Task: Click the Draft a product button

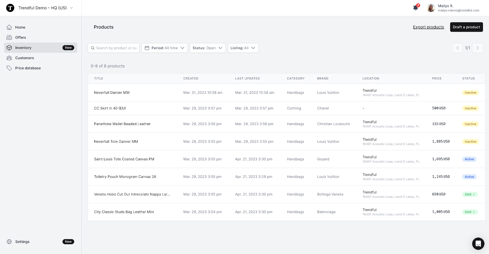Action: tap(466, 27)
